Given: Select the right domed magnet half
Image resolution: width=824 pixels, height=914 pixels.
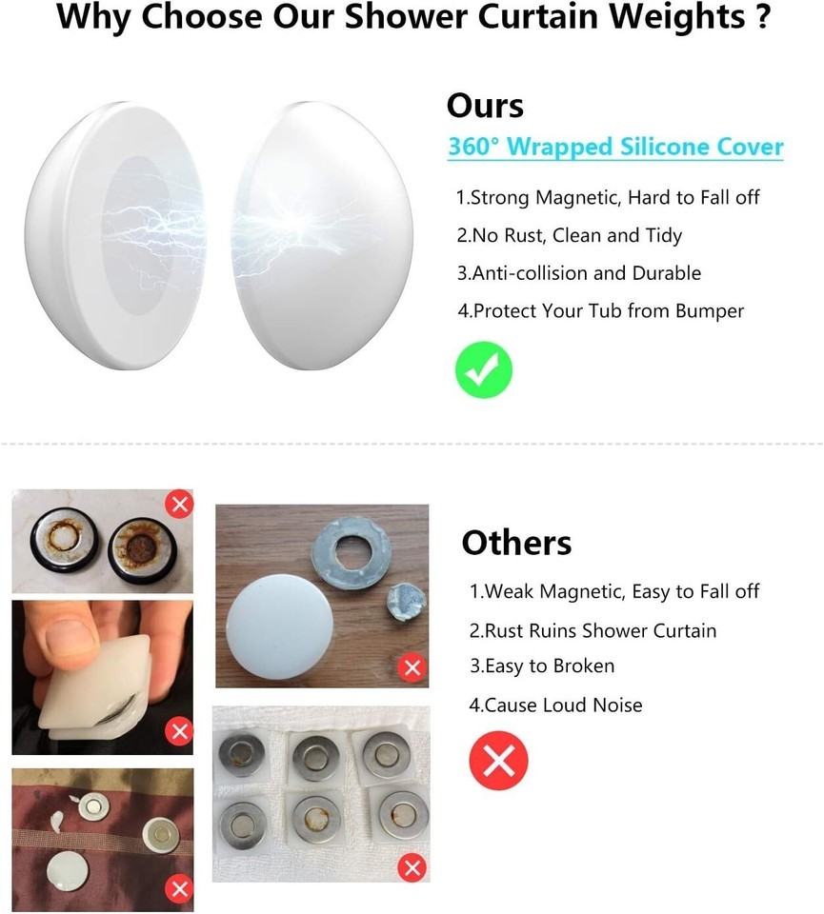Looking at the screenshot, I should click(x=323, y=235).
